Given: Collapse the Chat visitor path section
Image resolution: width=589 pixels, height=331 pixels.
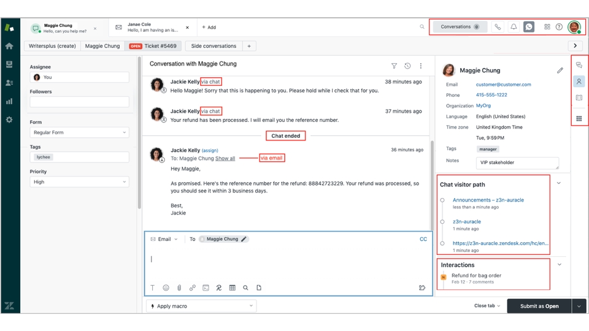Looking at the screenshot, I should click(x=559, y=183).
